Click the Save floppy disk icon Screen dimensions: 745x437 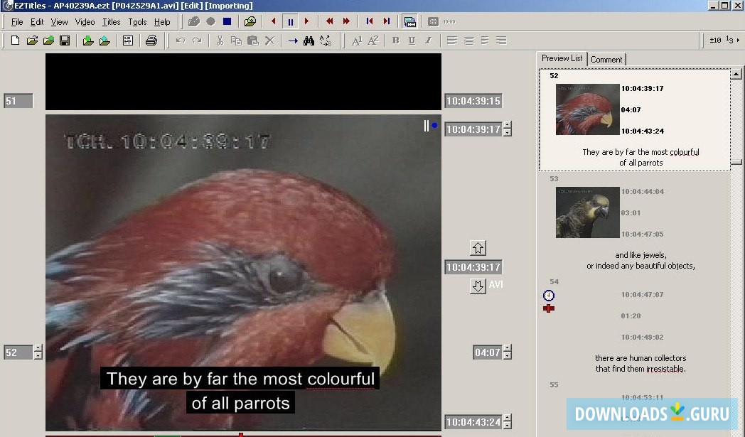click(x=65, y=41)
